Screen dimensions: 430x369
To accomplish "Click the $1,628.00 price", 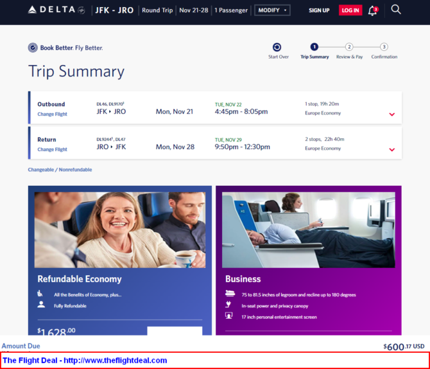I will pos(56,331).
